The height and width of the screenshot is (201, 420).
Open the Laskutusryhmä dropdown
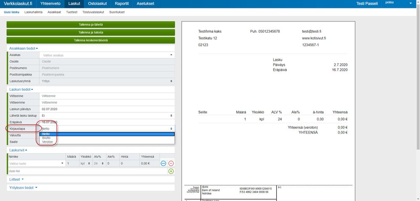[107, 81]
